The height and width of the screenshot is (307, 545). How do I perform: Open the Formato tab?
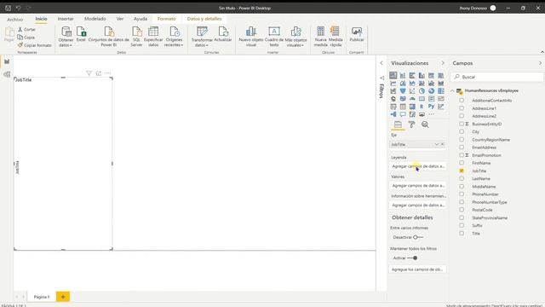(167, 19)
